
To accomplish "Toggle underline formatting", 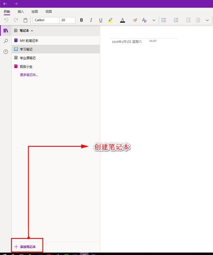I will [101, 20].
